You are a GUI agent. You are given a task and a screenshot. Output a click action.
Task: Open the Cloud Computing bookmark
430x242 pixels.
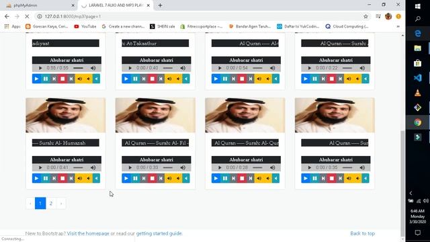(347, 26)
